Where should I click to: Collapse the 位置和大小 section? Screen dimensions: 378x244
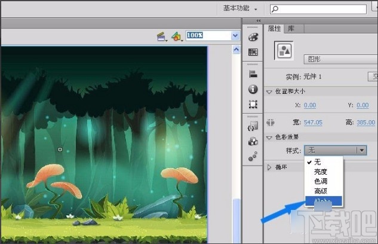pyautogui.click(x=269, y=91)
